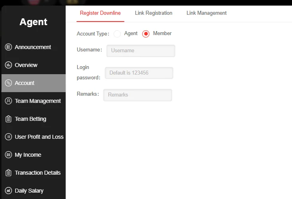The height and width of the screenshot is (199, 292).
Task: Click the Team Management person icon
Action: point(8,101)
